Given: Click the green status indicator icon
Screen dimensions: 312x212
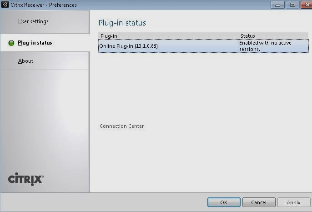Looking at the screenshot, I should point(11,43).
